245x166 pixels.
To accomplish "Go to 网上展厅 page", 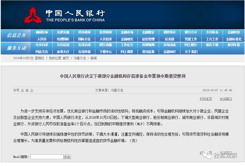I will (191, 45).
